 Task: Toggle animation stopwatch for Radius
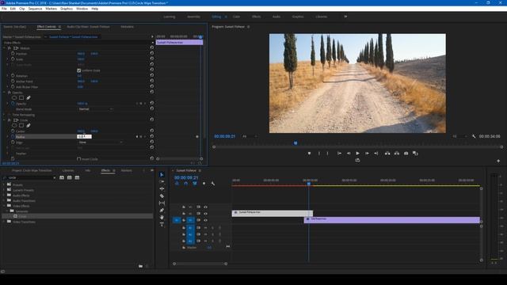tap(13, 137)
